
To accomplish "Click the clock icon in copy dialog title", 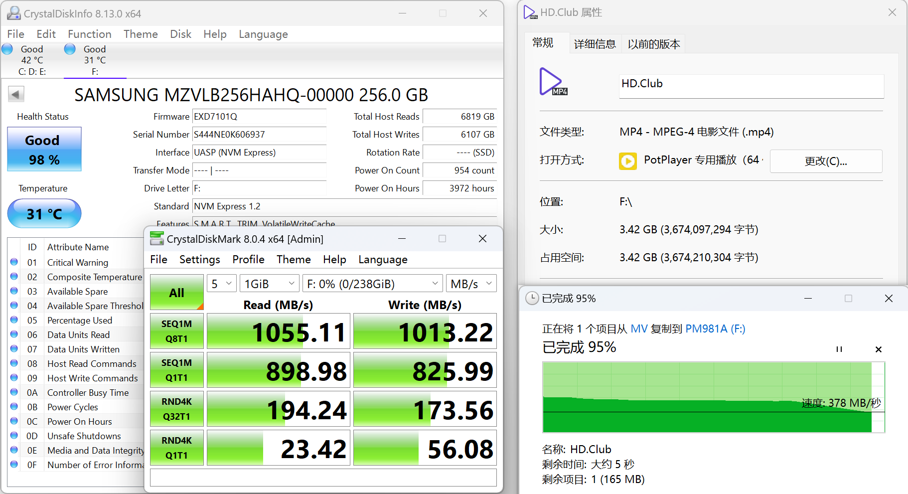I will coord(532,298).
